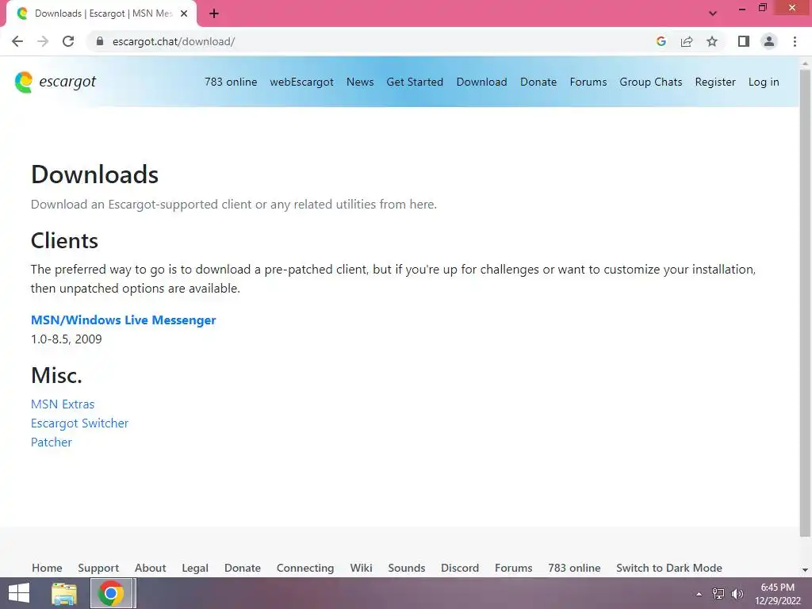Click the escargot site name text
812x609 pixels.
(68, 82)
